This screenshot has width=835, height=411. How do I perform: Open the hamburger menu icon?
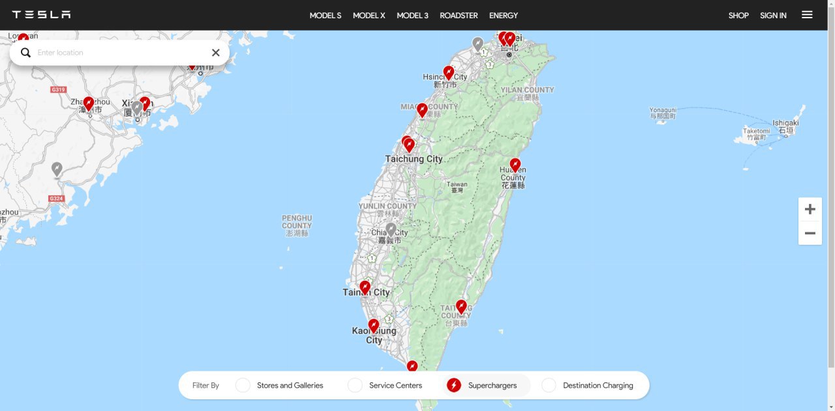[807, 15]
